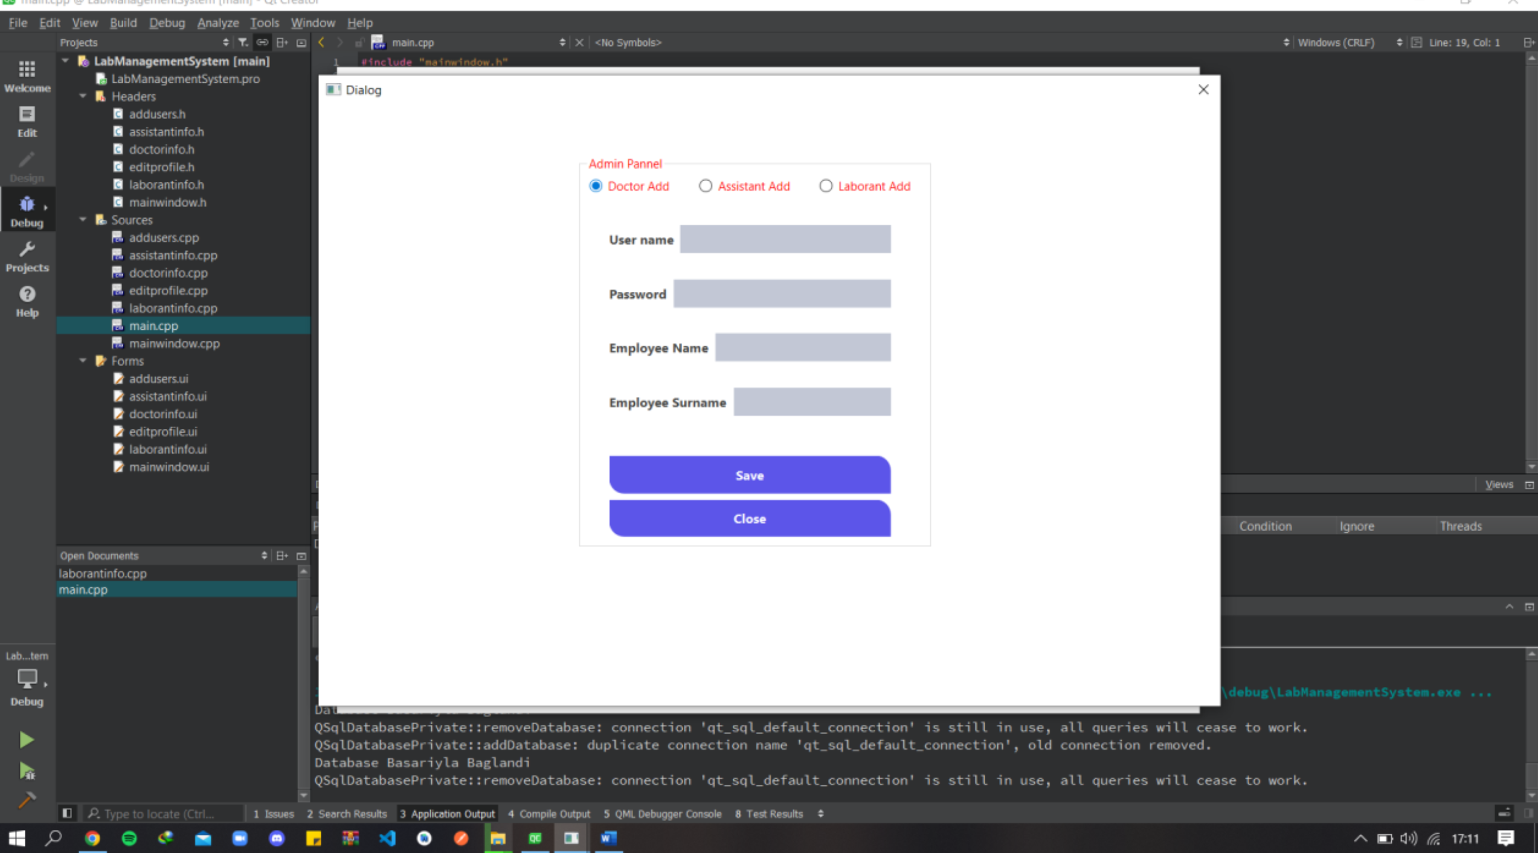Close the main.cpp editor document

[x=579, y=42]
